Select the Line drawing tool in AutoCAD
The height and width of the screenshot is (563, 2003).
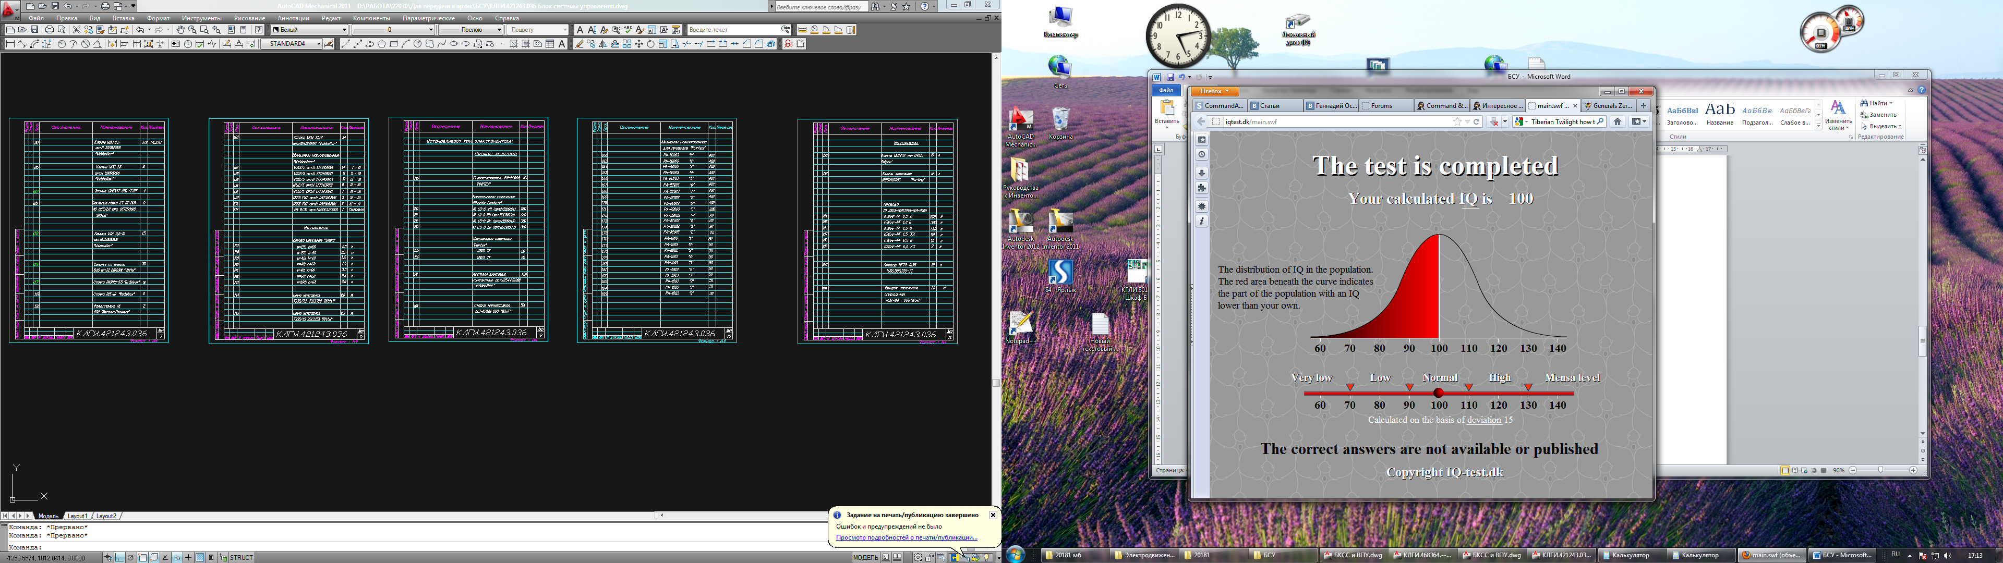pos(346,44)
